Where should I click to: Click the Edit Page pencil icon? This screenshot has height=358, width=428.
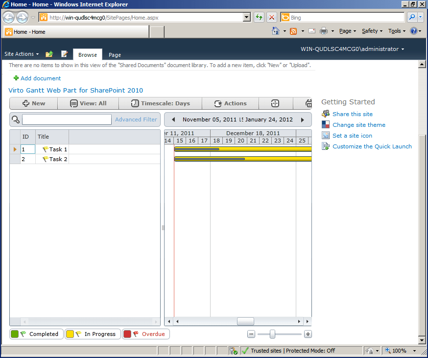[x=65, y=54]
